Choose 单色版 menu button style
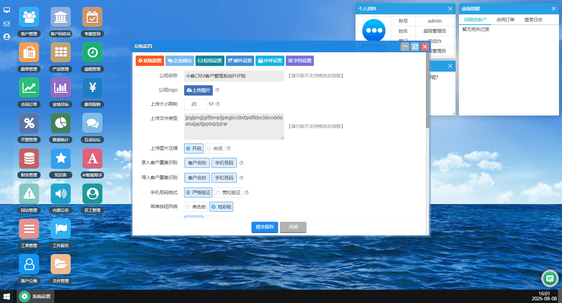562x303 pixels. point(196,207)
